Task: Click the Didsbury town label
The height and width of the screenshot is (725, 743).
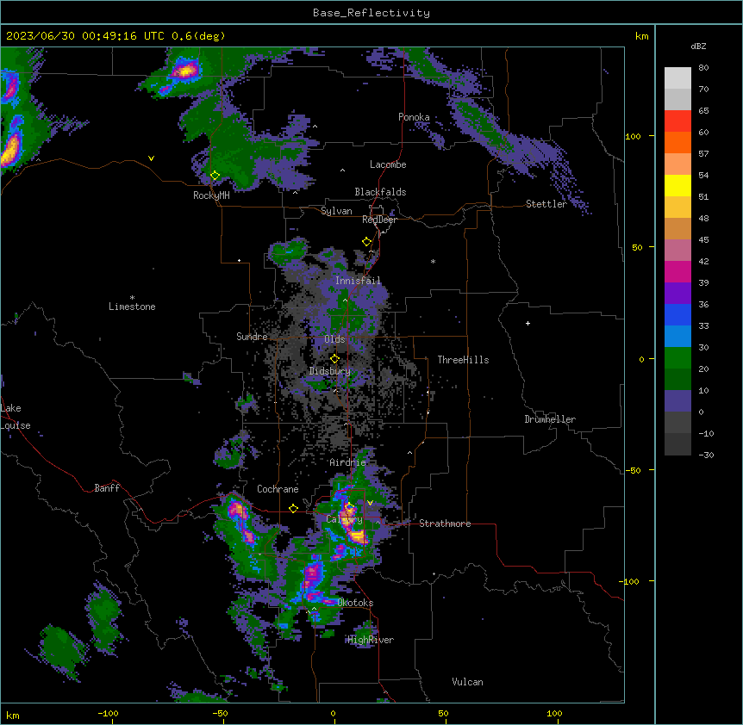Action: [330, 371]
